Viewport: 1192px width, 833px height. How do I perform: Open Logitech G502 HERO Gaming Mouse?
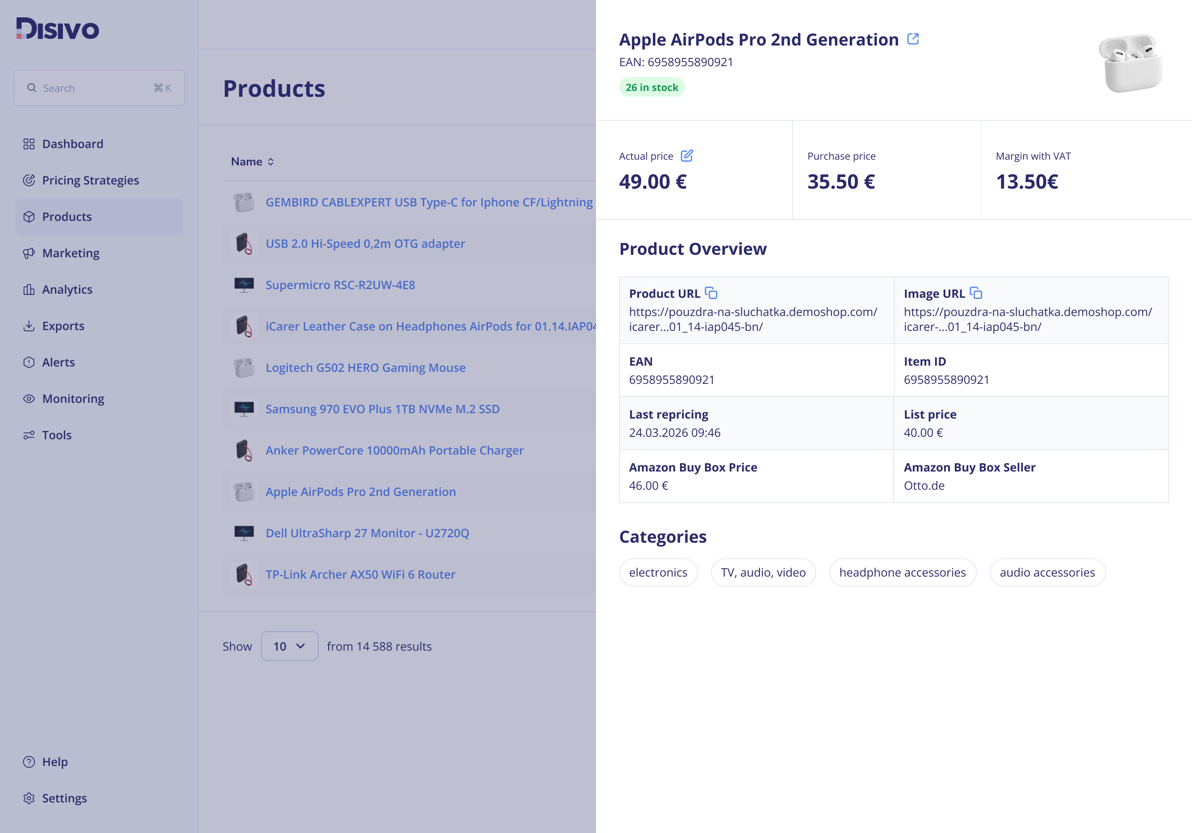[365, 367]
